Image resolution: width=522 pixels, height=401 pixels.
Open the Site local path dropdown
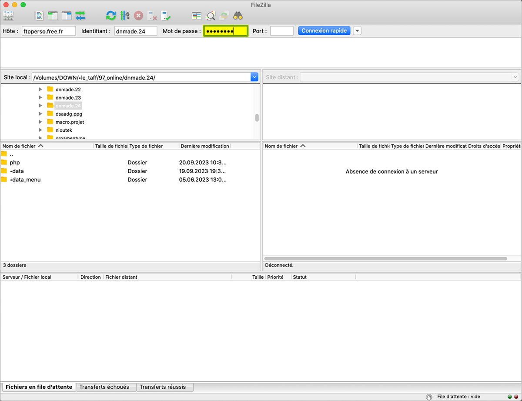point(254,77)
